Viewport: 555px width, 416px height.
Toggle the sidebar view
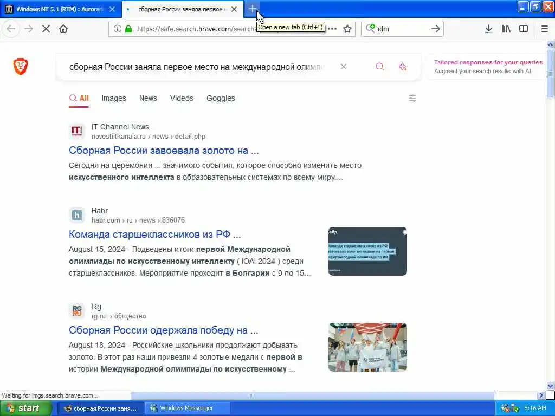click(x=524, y=29)
